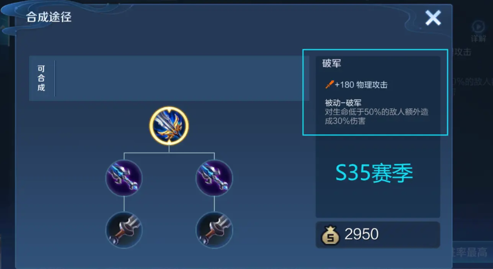The image size is (493, 269).
Task: Close the 合成途径 dialog with X
Action: click(x=433, y=18)
